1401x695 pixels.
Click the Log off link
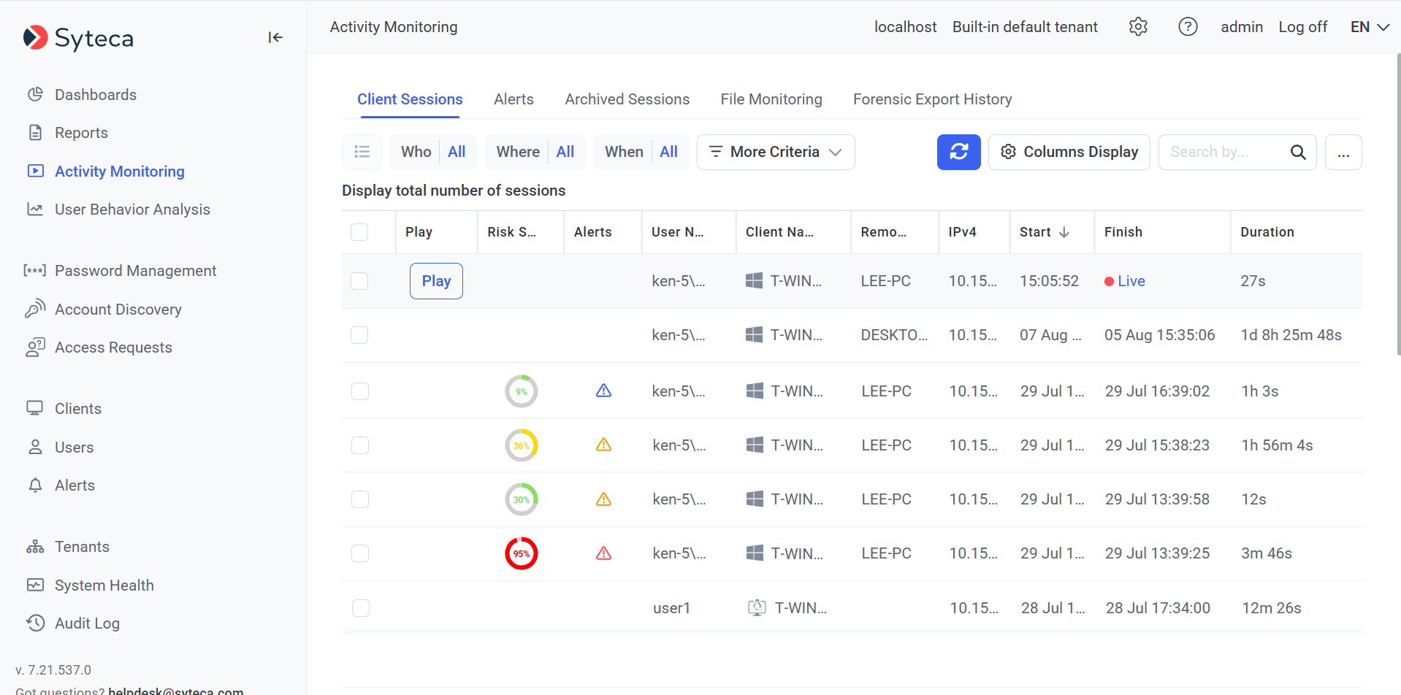(x=1302, y=27)
